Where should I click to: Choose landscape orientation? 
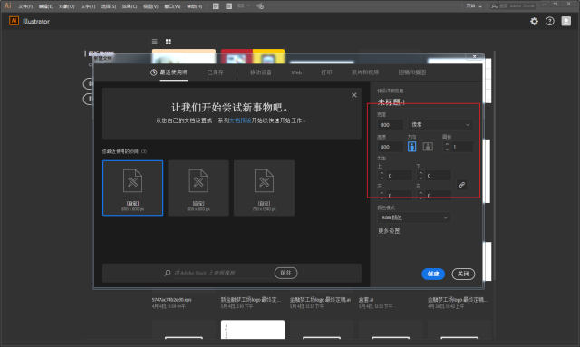click(x=428, y=147)
